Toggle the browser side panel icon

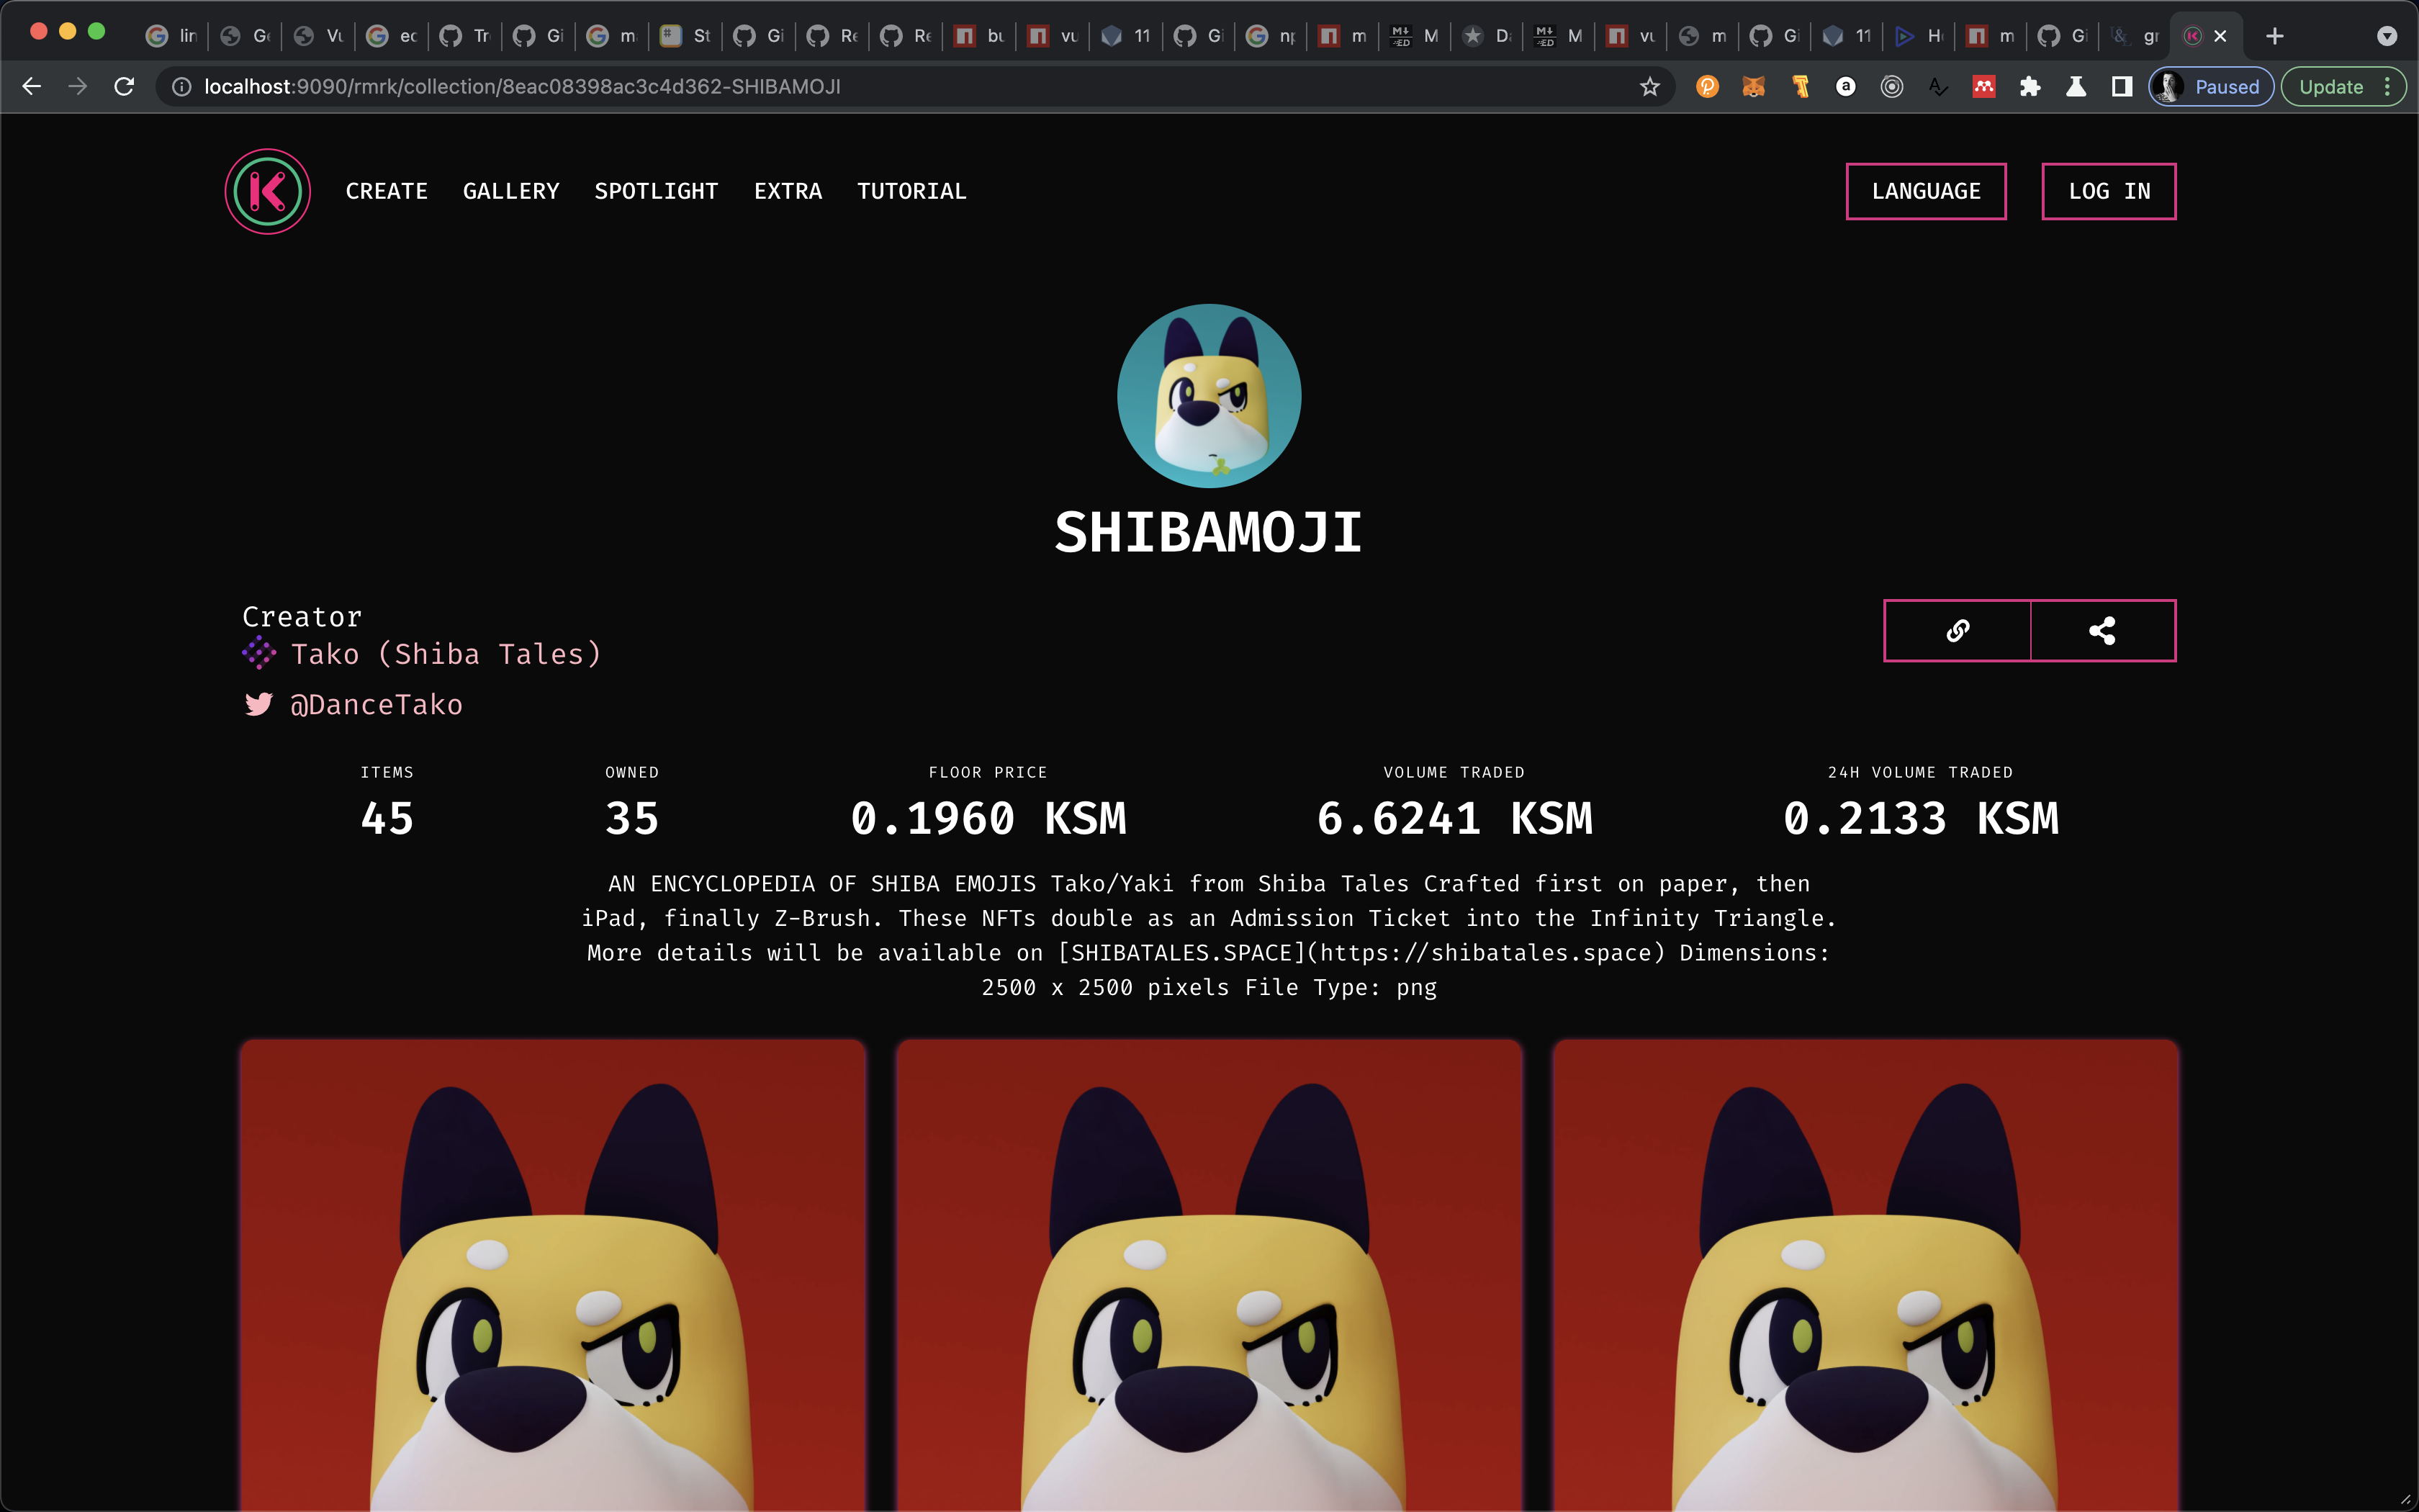pyautogui.click(x=2121, y=87)
